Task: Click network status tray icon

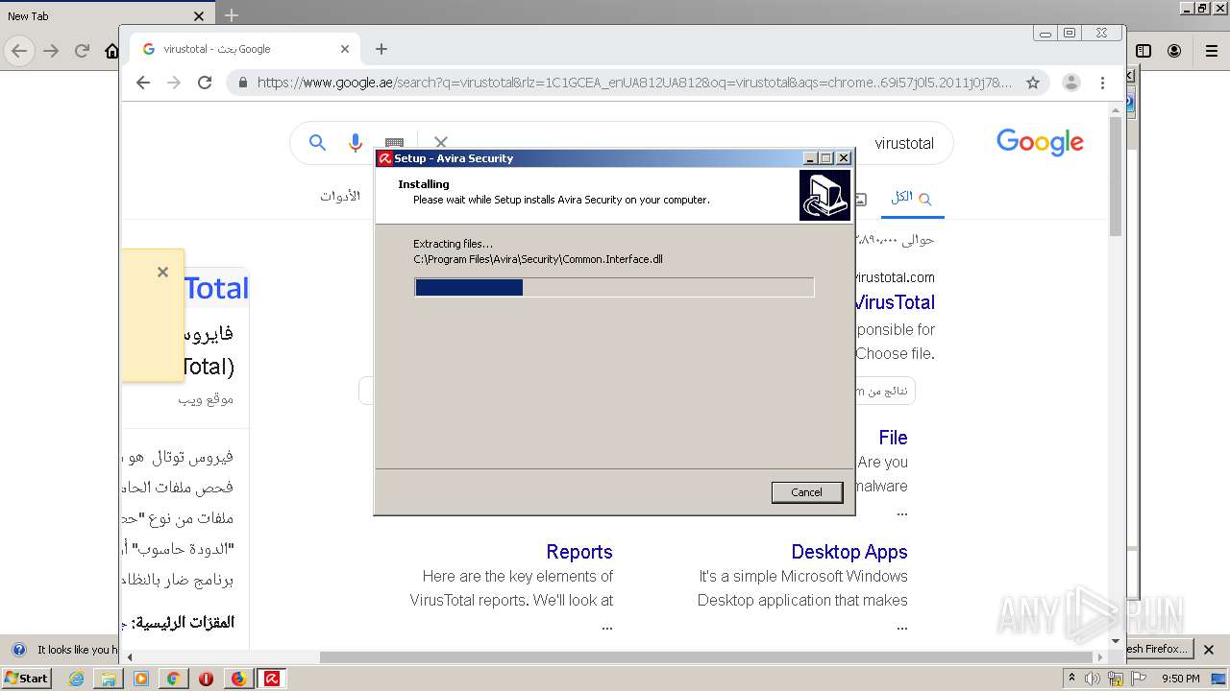Action: point(1116,679)
